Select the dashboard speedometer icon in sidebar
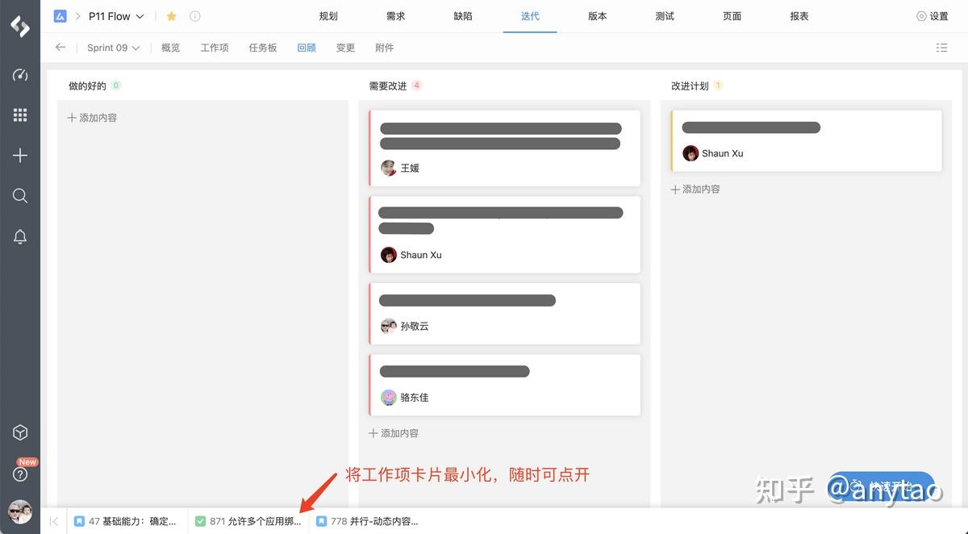Image resolution: width=968 pixels, height=534 pixels. (20, 75)
